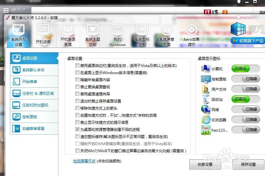This screenshot has height=176, width=265.
Task: Open 系统声音方案 toolbar icon
Action: coord(167,35)
